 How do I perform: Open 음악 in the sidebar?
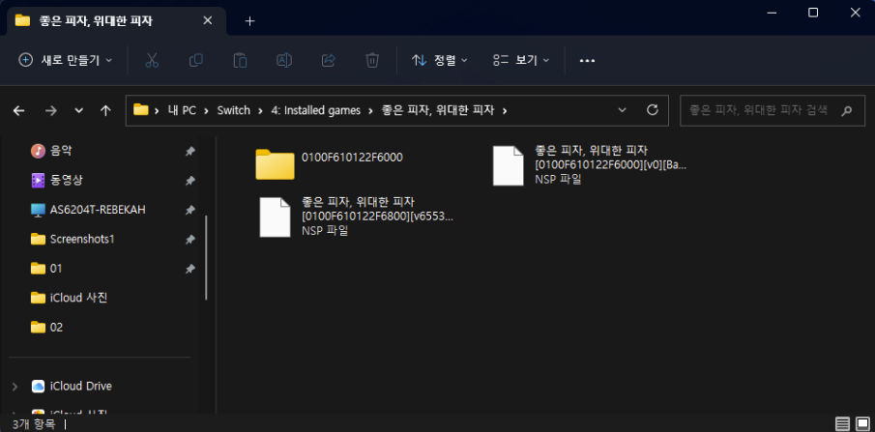coord(60,151)
